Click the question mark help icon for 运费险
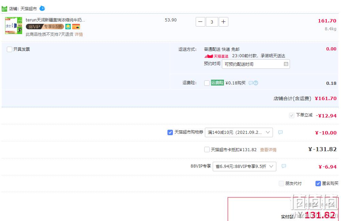The height and width of the screenshot is (221, 341). coord(256,83)
